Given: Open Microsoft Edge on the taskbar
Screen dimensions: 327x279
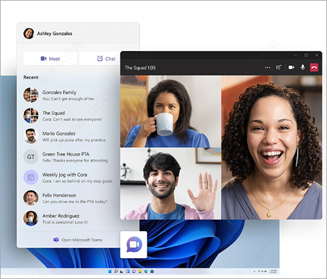Looking at the screenshot, I should click(x=146, y=271).
